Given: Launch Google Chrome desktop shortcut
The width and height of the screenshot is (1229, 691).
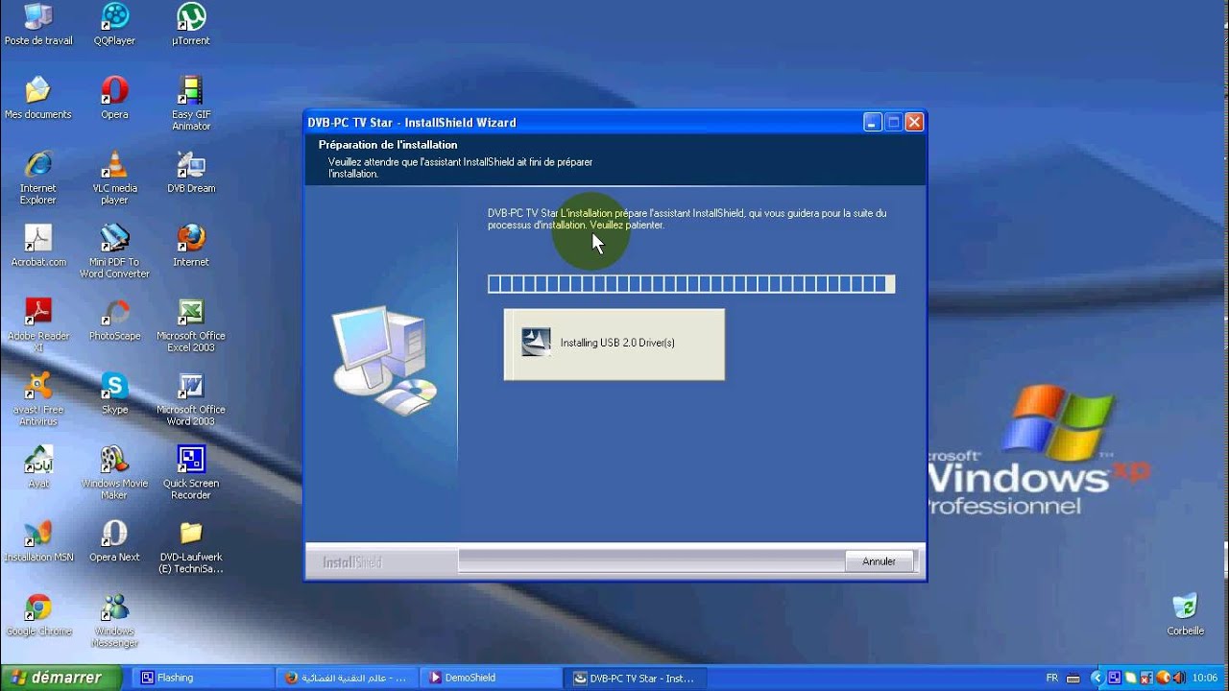Looking at the screenshot, I should [37, 616].
